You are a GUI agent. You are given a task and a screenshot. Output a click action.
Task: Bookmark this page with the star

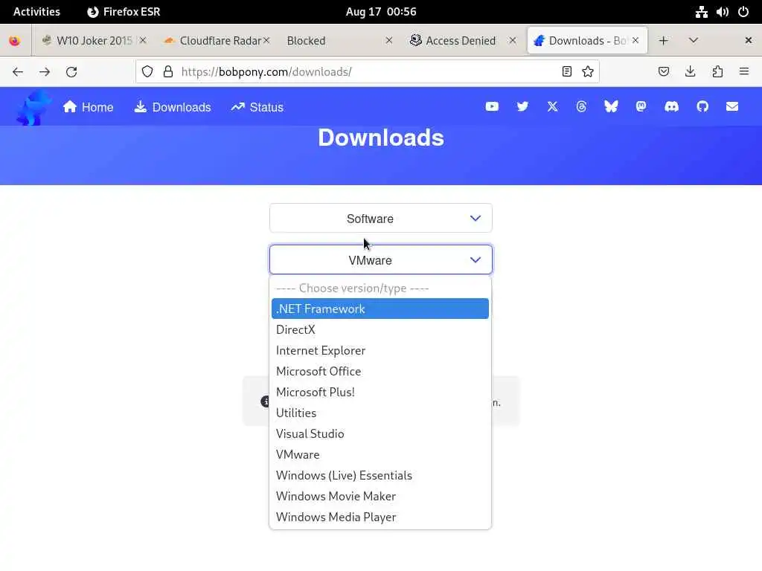coord(588,72)
